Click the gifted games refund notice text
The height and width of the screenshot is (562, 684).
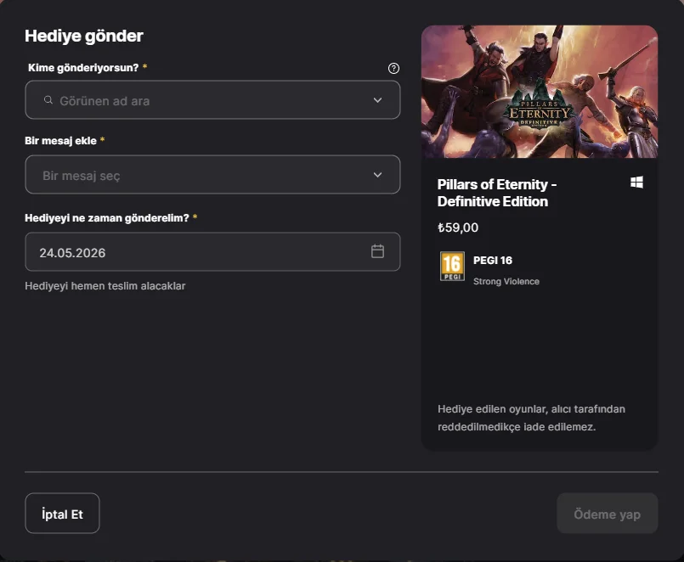tap(531, 418)
